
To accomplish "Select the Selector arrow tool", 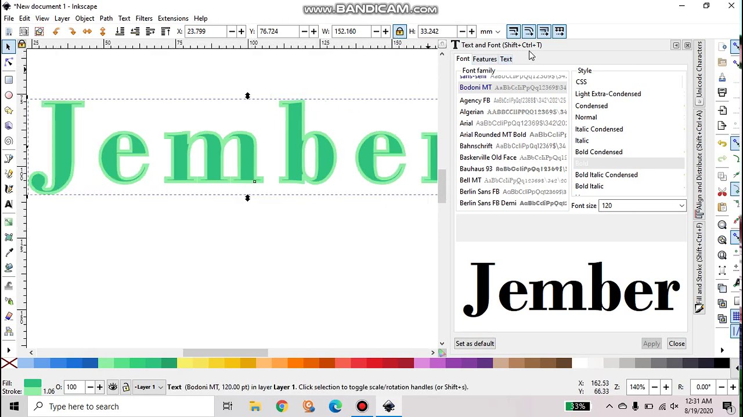I will pos(9,47).
